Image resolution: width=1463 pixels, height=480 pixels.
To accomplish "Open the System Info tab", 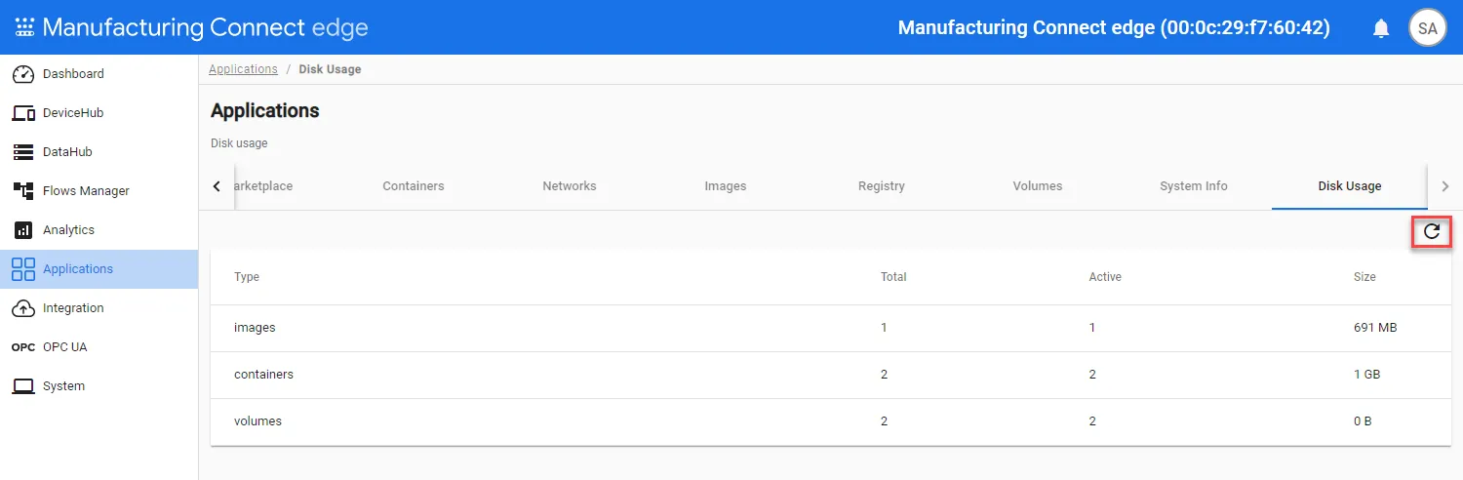I will (1194, 186).
